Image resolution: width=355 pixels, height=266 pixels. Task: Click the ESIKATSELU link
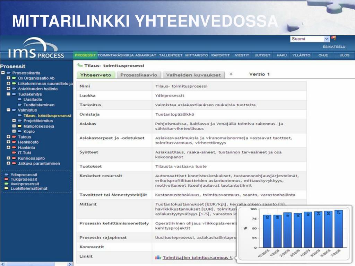tap(334, 47)
